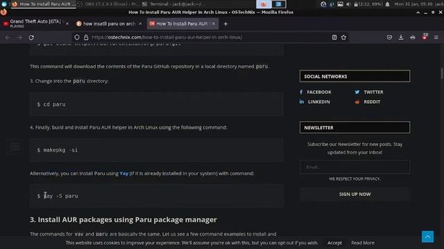Image resolution: width=444 pixels, height=249 pixels.
Task: Go forward to next page
Action: coord(19,37)
